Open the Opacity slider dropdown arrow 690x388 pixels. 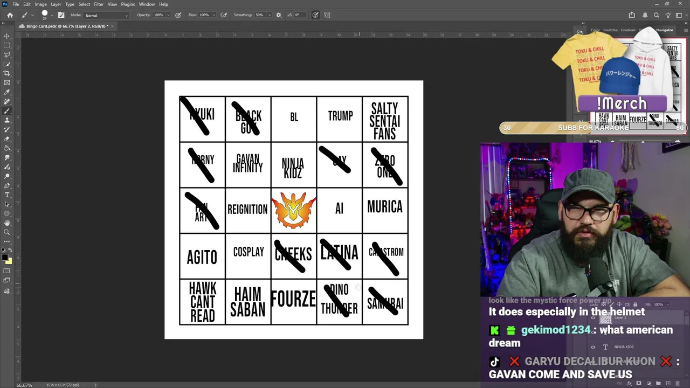[169, 15]
